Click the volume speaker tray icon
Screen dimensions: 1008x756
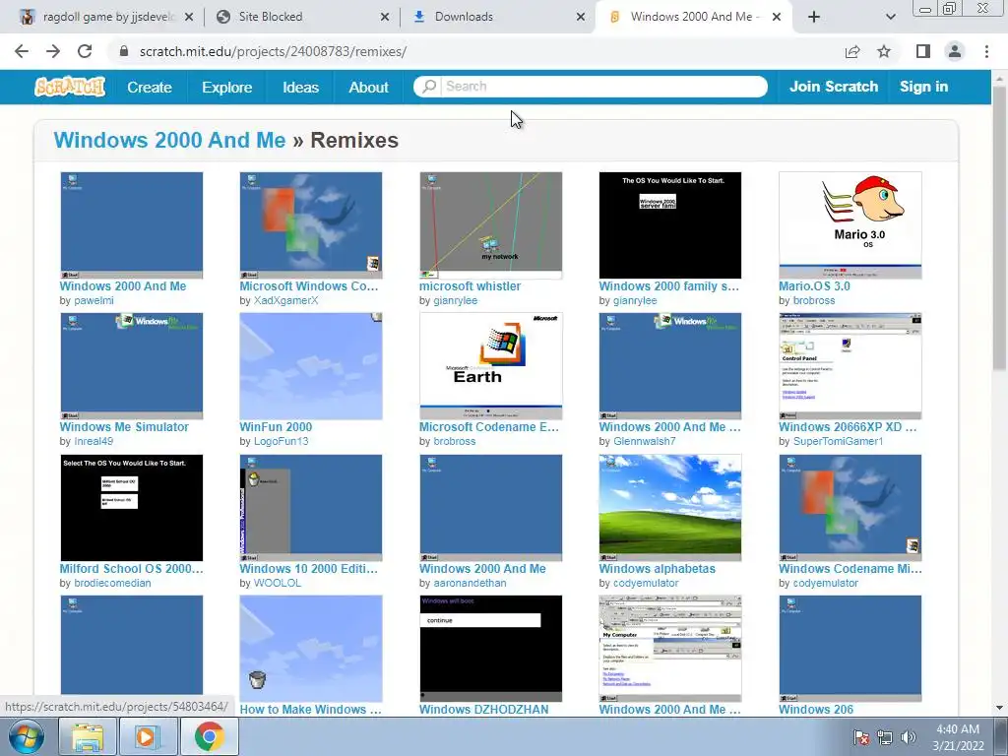[x=908, y=737]
